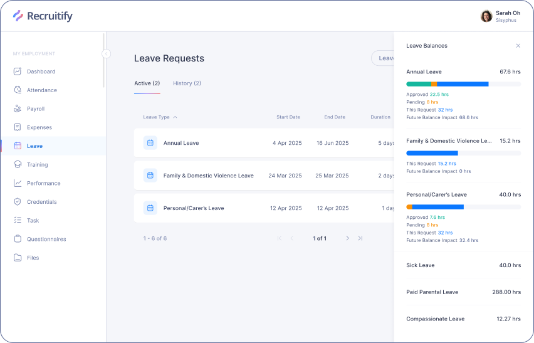Image resolution: width=534 pixels, height=343 pixels.
Task: Close the Leave Balances panel
Action: (x=518, y=46)
